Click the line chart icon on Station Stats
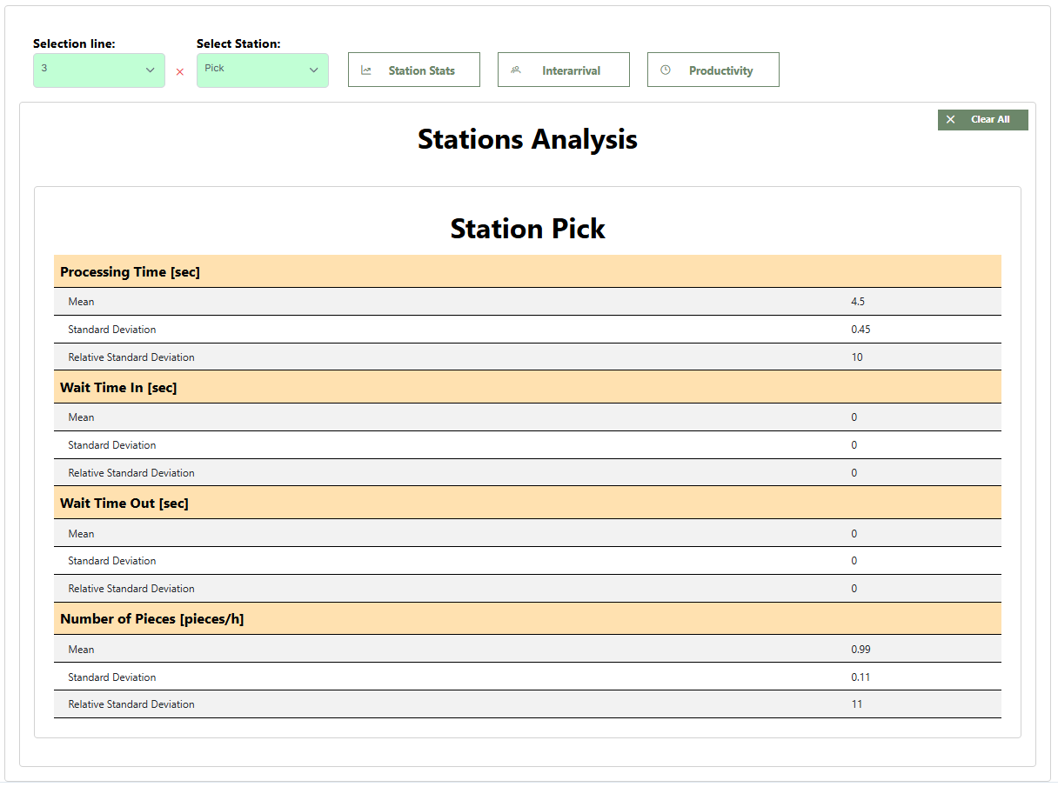 (x=365, y=69)
